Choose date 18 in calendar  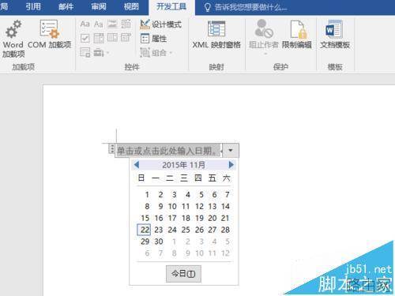186,218
